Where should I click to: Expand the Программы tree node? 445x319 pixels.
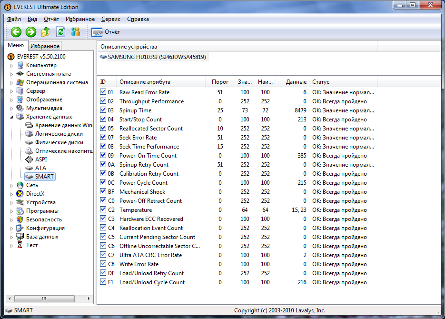(11, 211)
